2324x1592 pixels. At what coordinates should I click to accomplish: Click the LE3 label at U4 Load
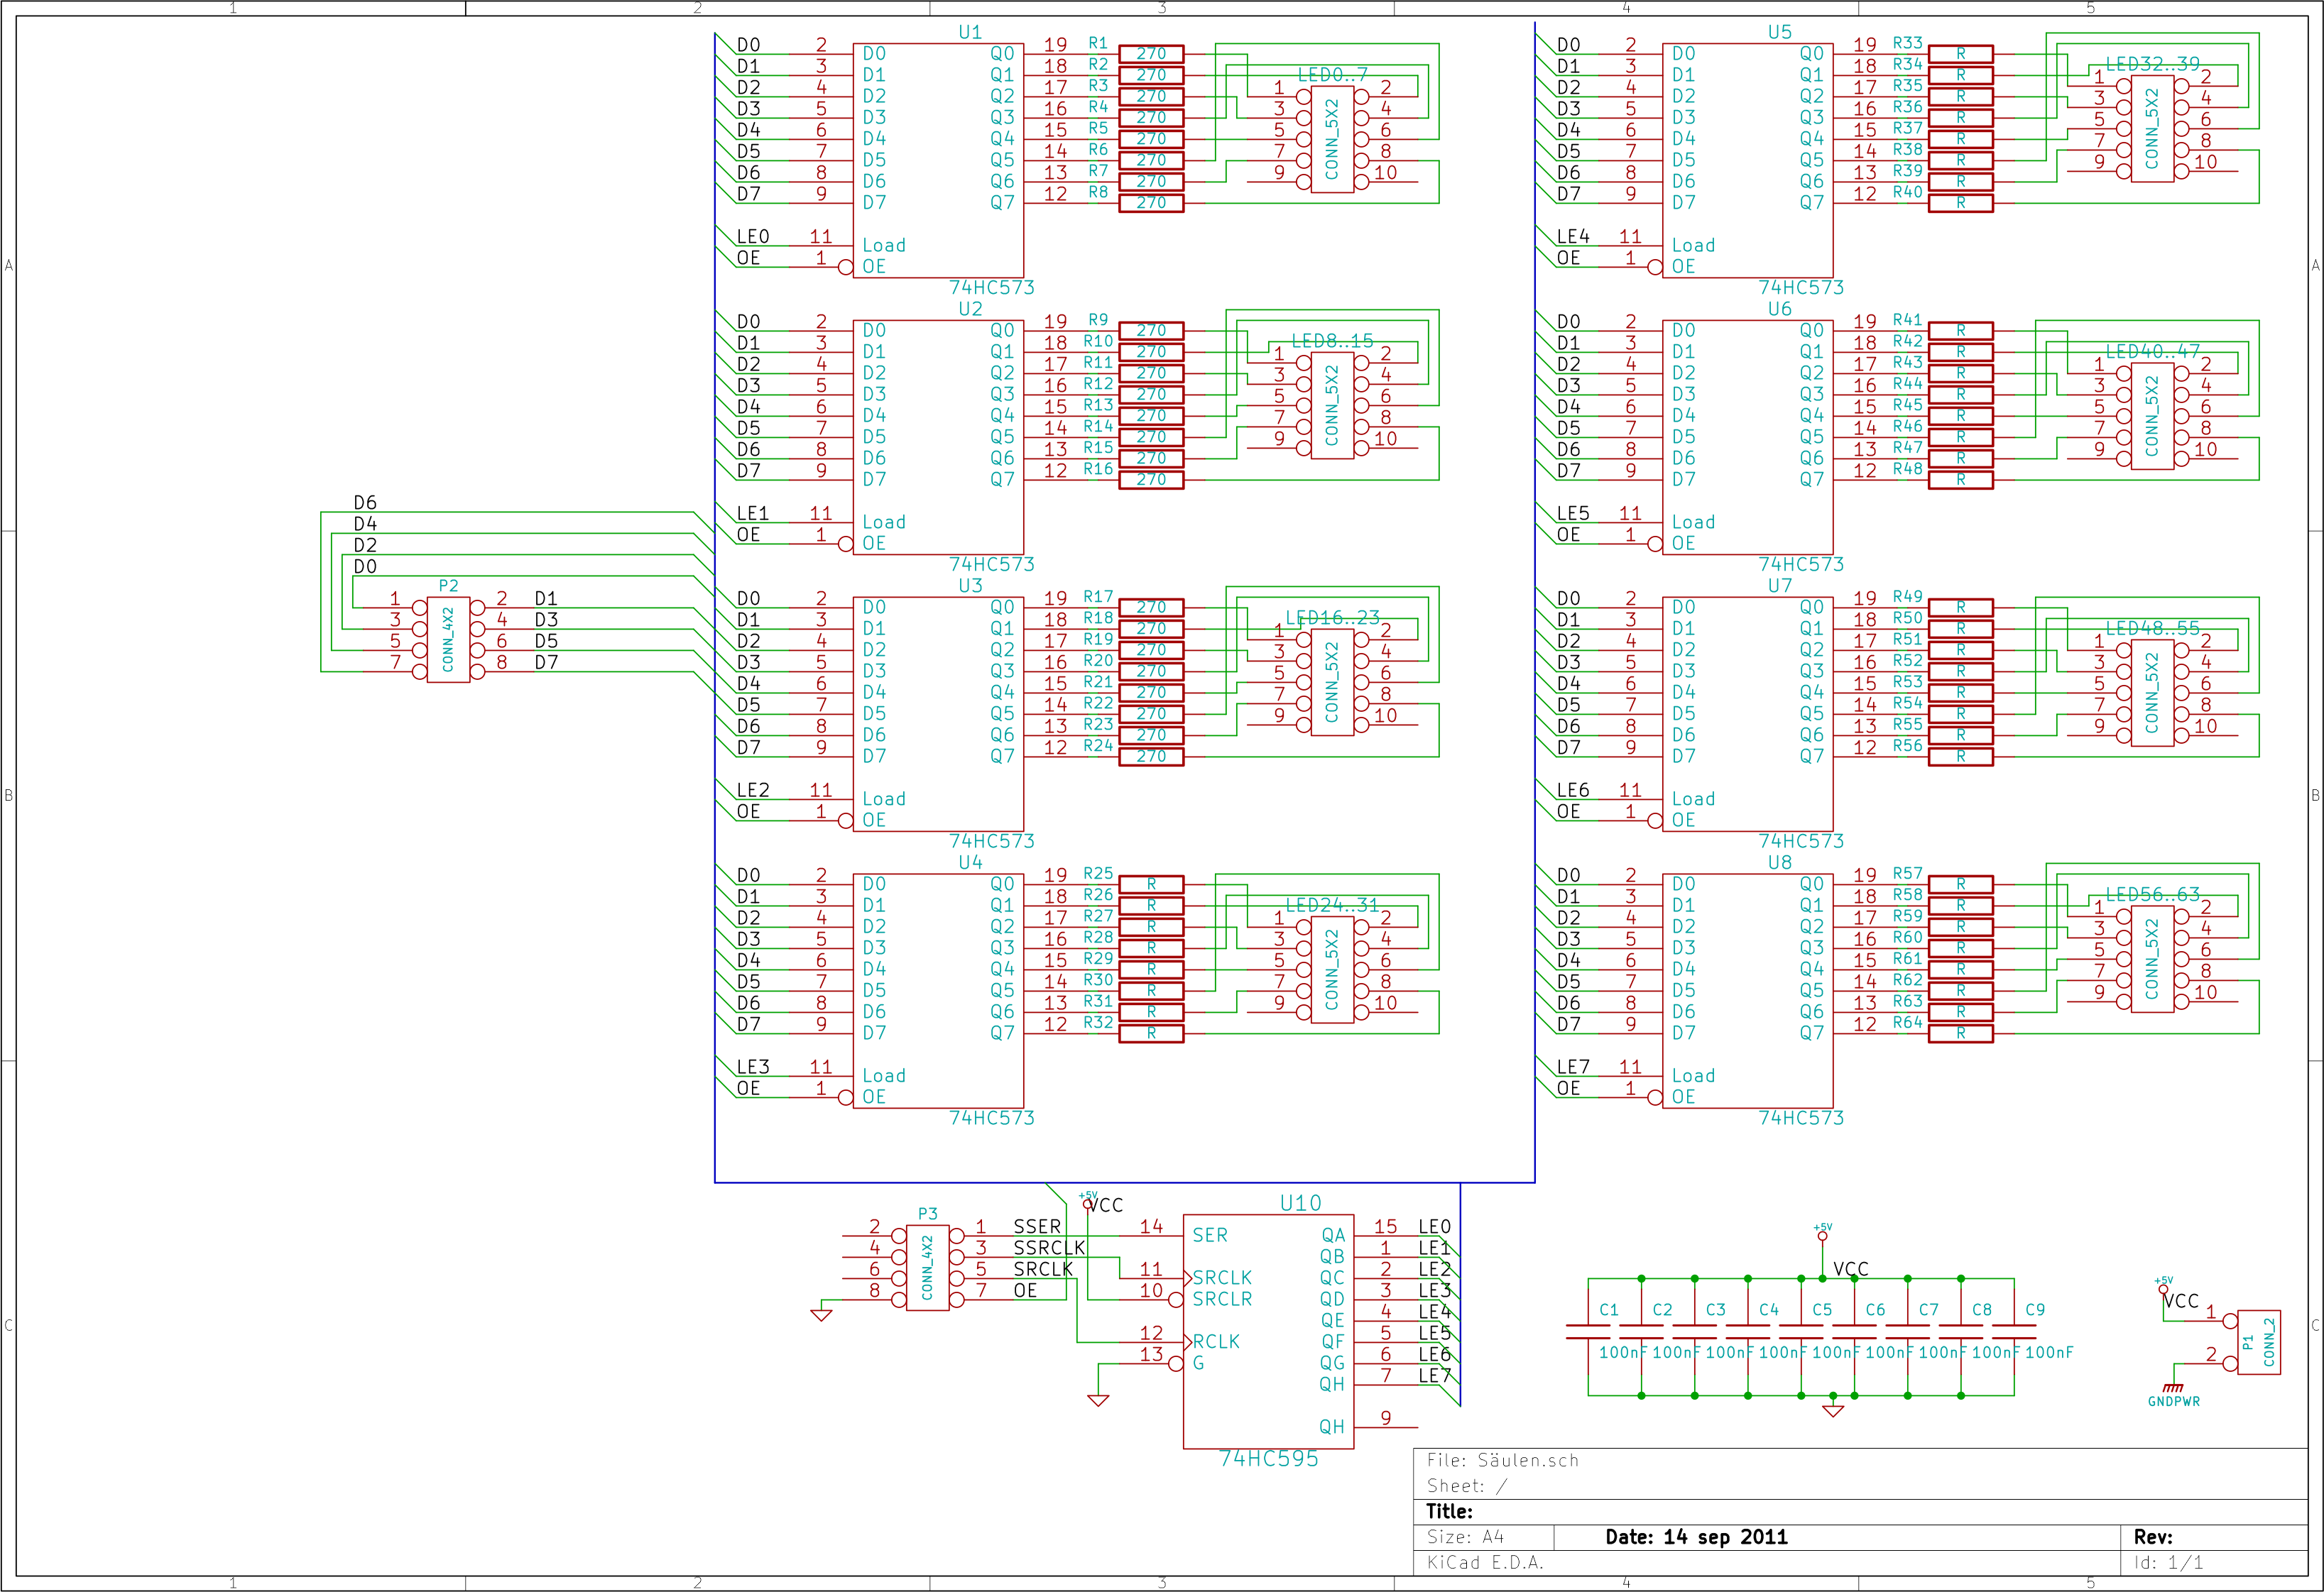[x=753, y=1066]
